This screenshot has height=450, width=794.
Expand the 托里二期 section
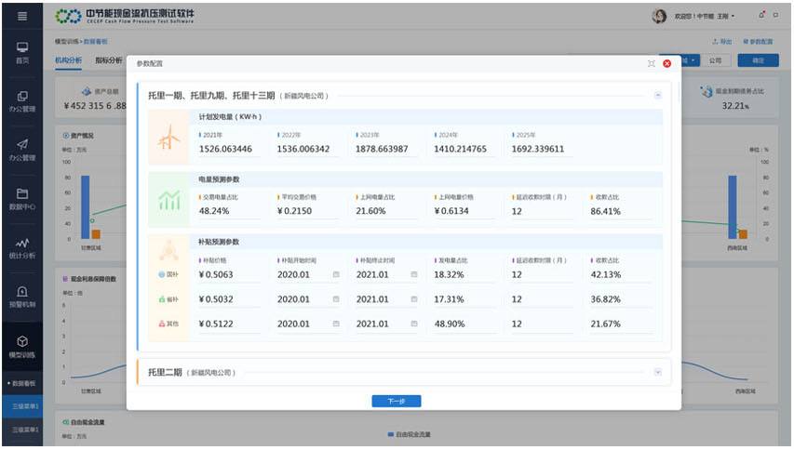657,372
